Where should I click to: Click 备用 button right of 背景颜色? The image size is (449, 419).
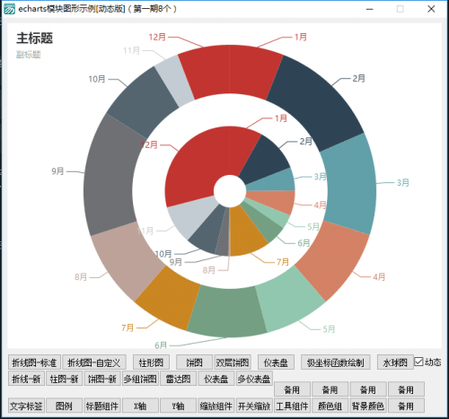click(406, 406)
